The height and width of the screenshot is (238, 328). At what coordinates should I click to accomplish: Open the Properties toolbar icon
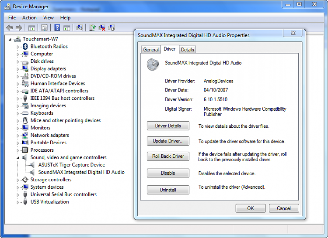pos(44,28)
